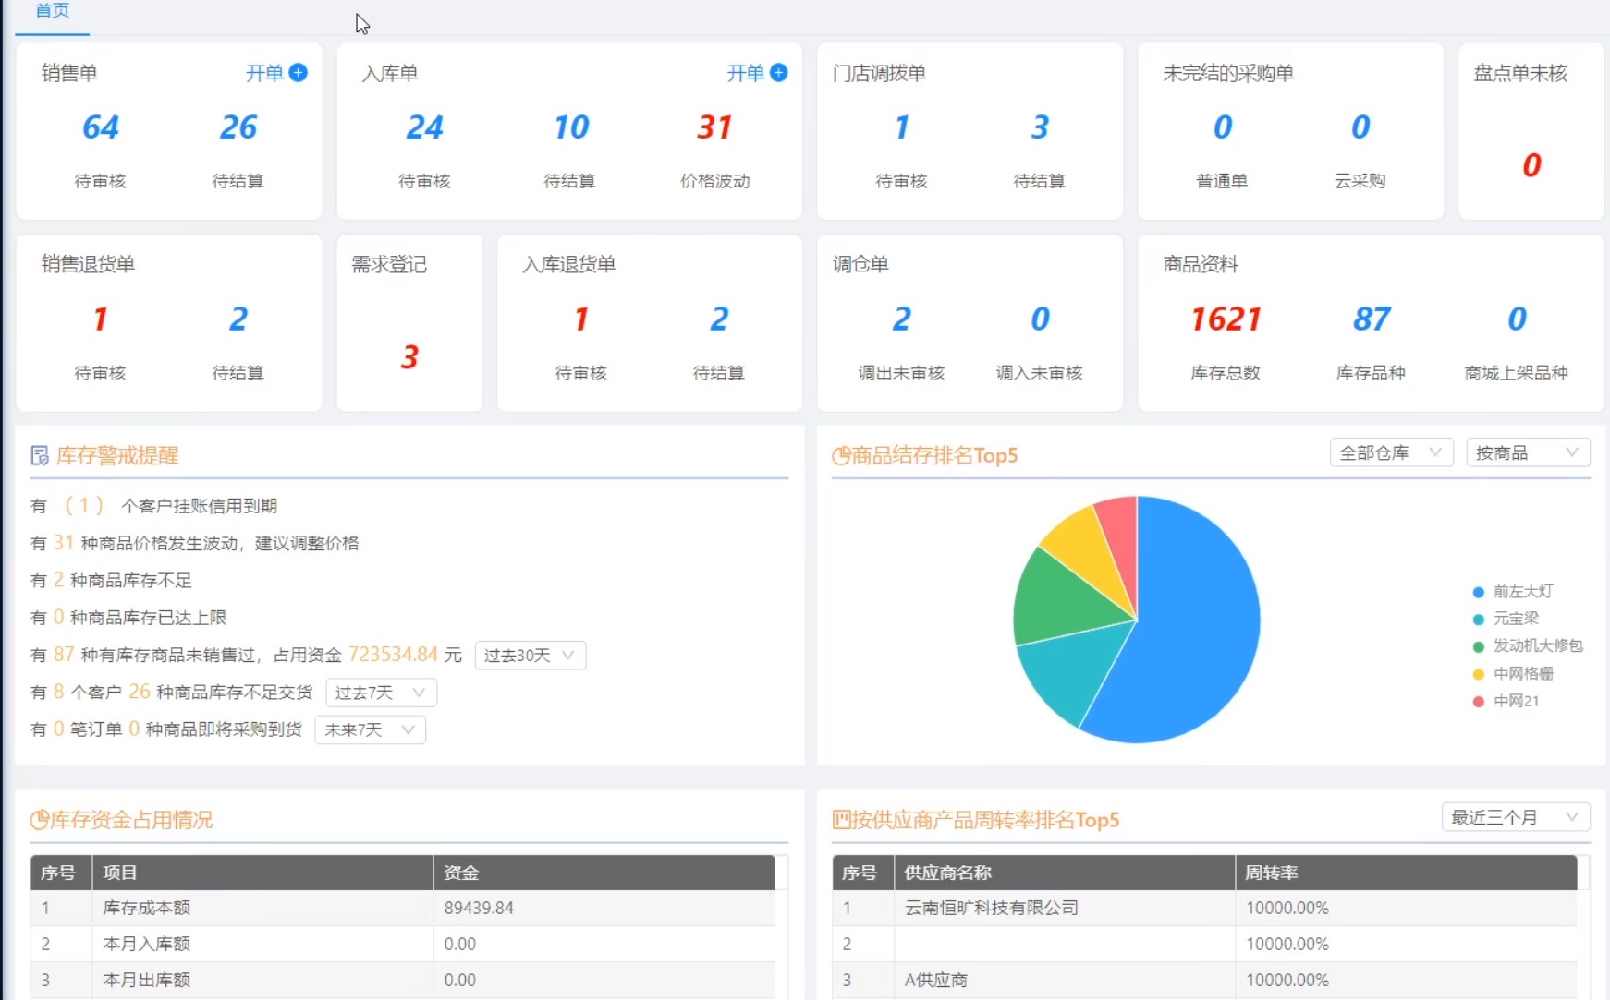Open the 盘点单未核 count
Screen dimensions: 1610x1000
tap(1531, 165)
